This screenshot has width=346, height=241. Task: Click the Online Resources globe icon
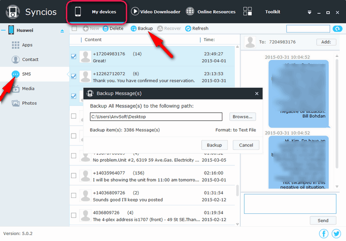(190, 11)
